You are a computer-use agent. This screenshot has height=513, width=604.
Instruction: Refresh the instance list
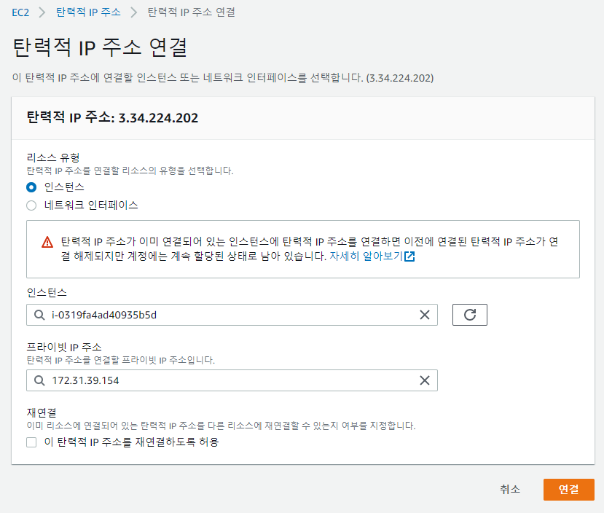469,315
